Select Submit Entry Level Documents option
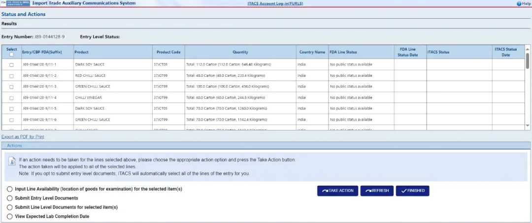The height and width of the screenshot is (223, 532). [10, 198]
